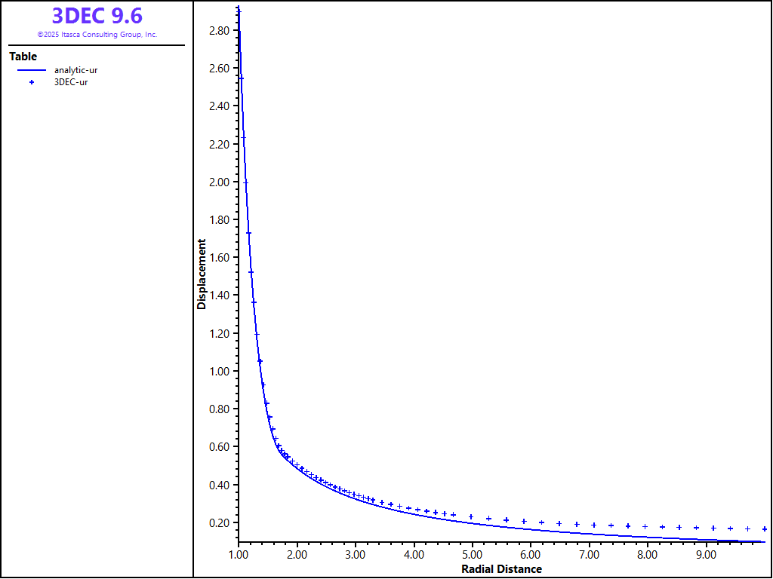Screen dimensions: 773x579
Task: Click the 3DEC-ur legend label
Action: (70, 82)
